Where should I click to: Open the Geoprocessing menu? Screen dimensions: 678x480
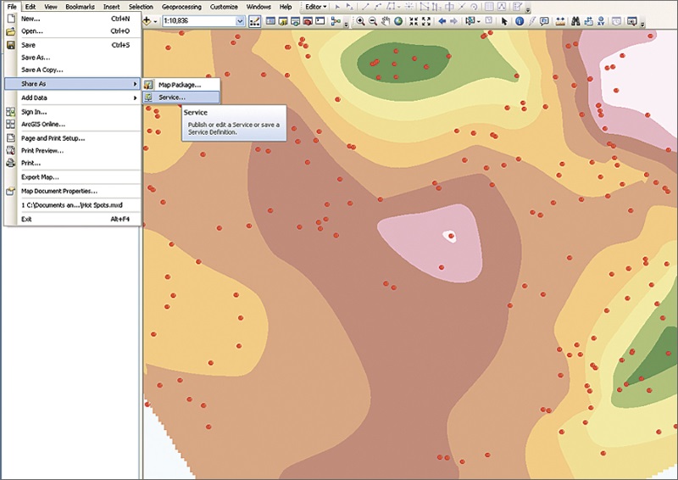[x=182, y=7]
